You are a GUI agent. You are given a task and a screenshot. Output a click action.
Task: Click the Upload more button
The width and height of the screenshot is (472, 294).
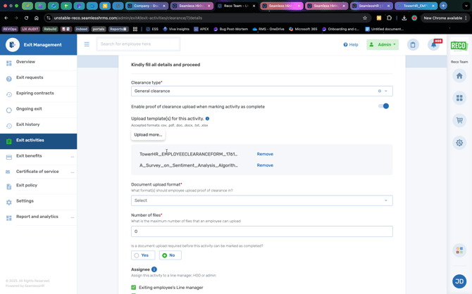click(x=148, y=134)
